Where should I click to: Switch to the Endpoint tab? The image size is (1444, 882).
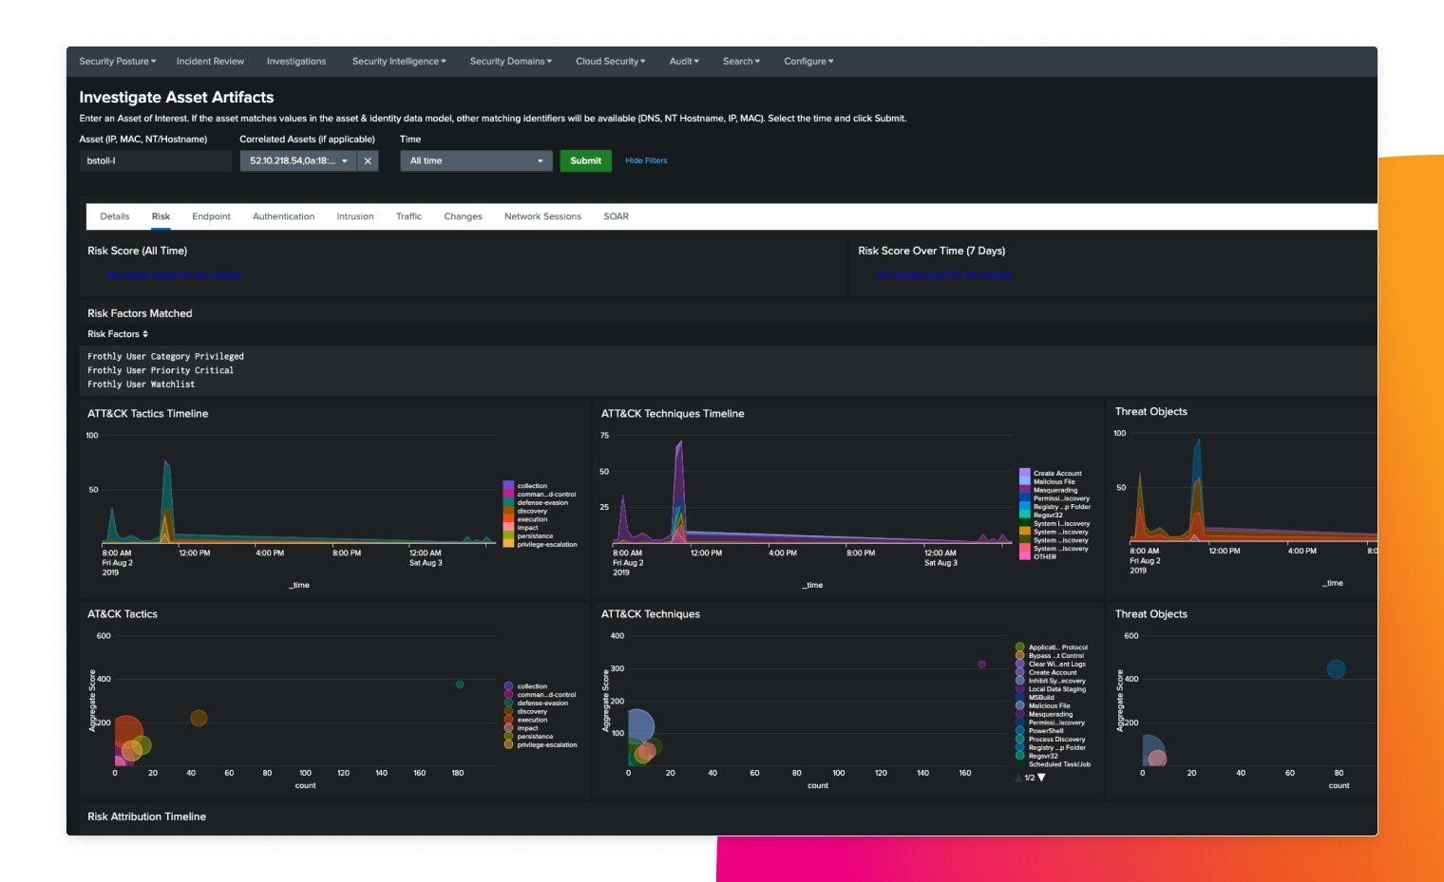coord(211,216)
